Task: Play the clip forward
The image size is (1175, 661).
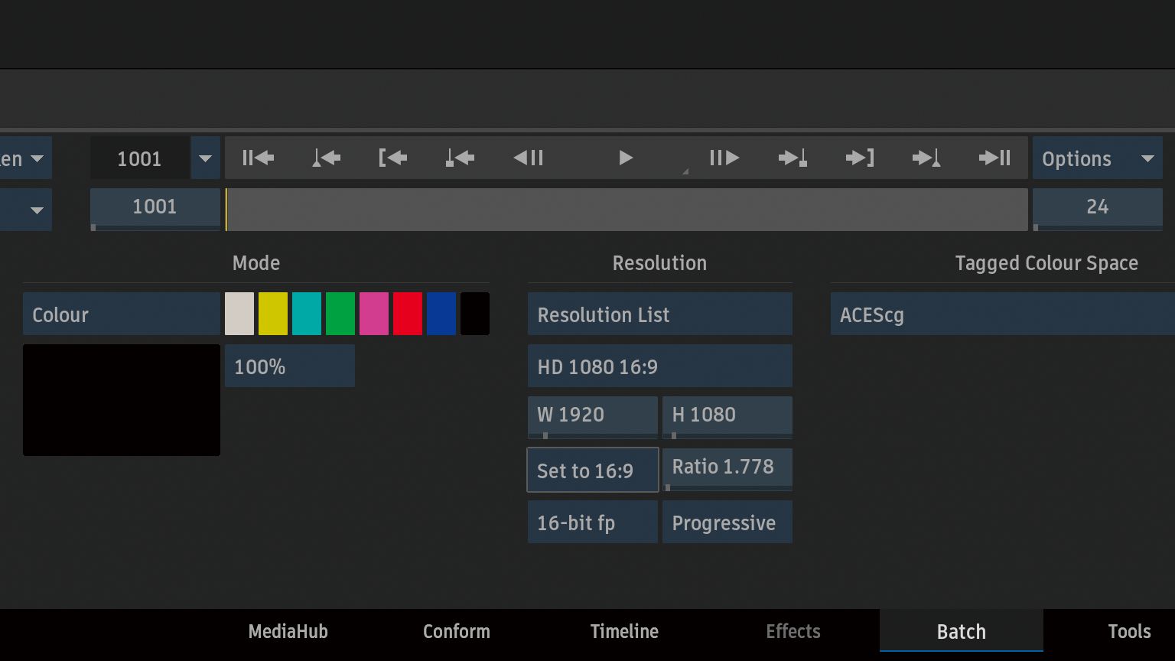Action: [625, 158]
